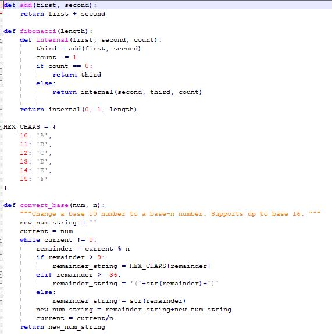Click the "HEX_CHARS" variable name in its assignment line
The height and width of the screenshot is (334, 332).
(22, 127)
